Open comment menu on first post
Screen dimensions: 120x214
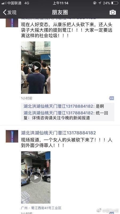click(x=111, y=98)
